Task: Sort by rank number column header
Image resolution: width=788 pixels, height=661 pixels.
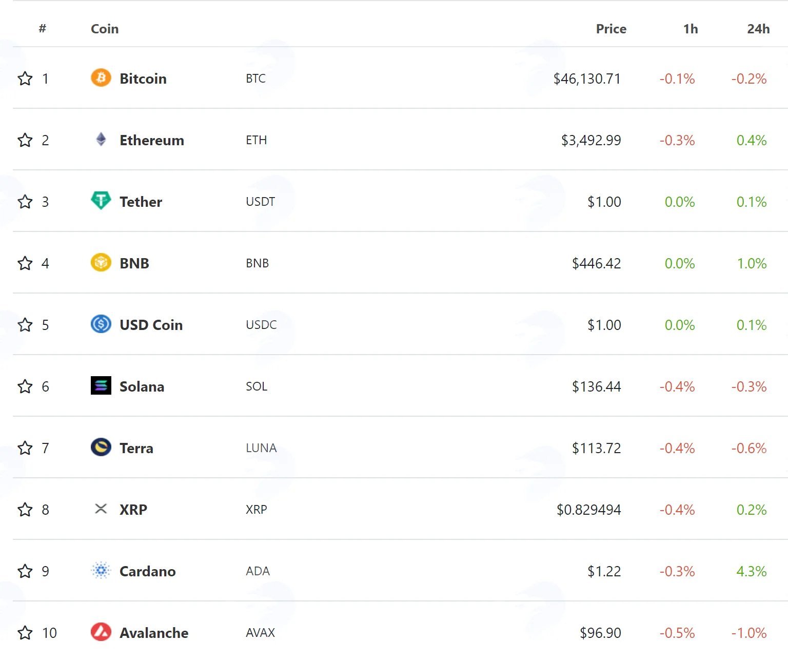Action: point(43,28)
